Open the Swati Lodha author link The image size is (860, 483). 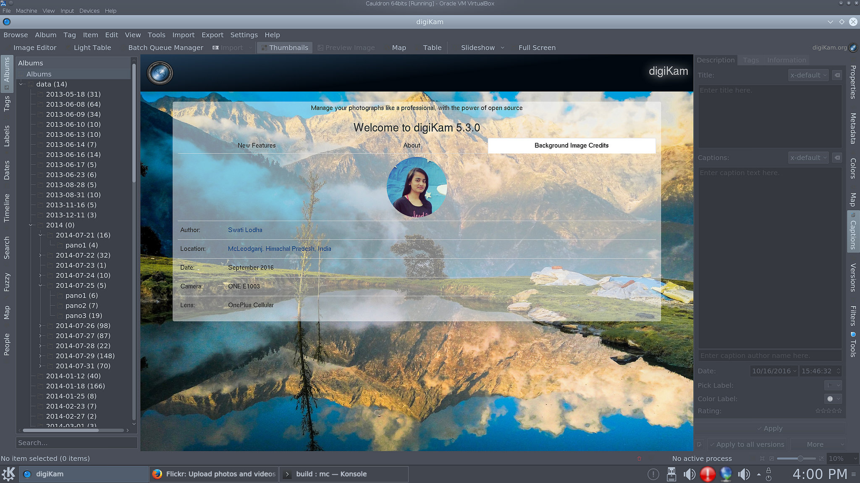245,230
